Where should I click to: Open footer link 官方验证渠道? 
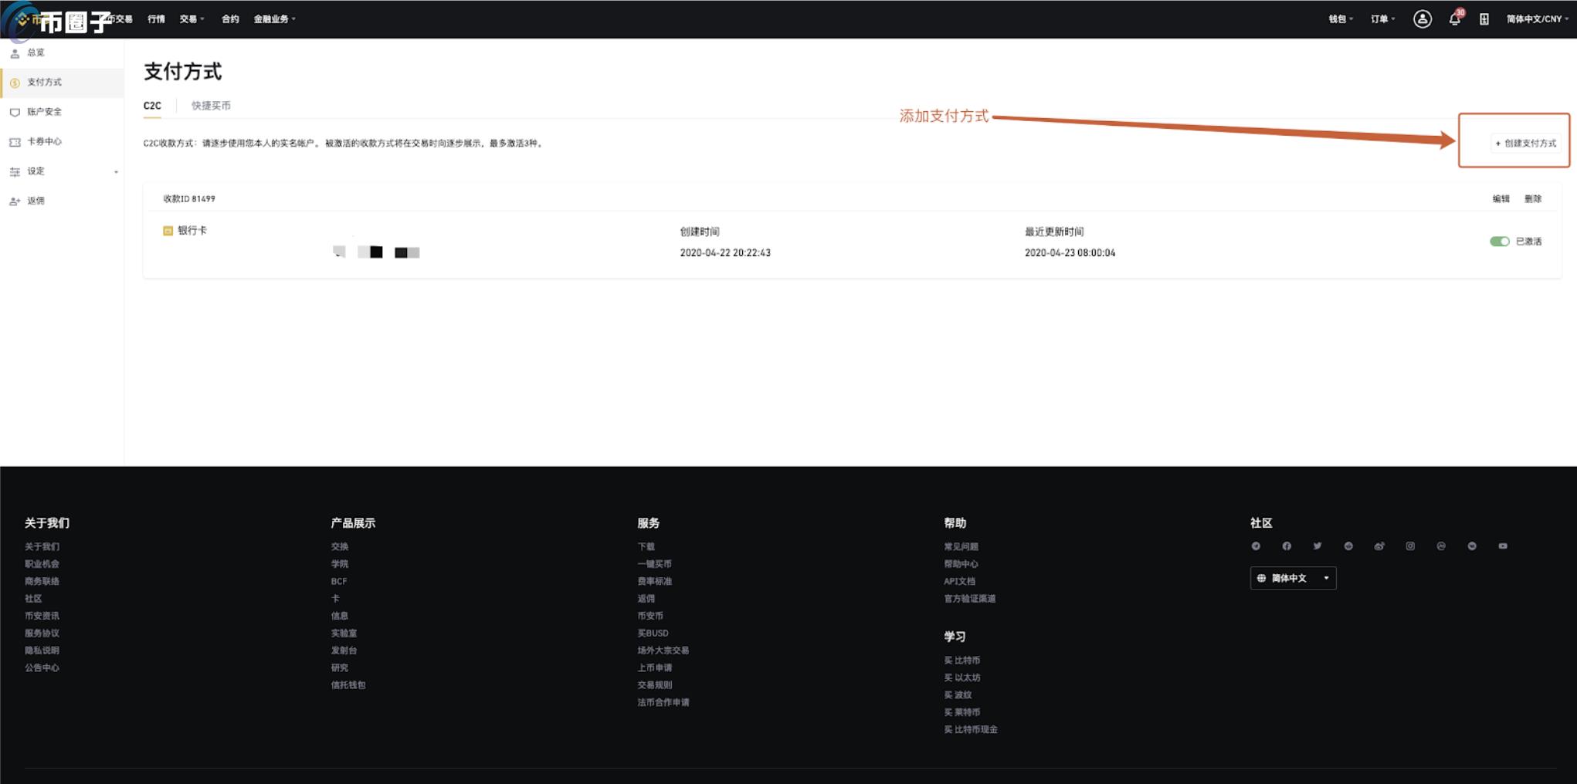click(969, 599)
